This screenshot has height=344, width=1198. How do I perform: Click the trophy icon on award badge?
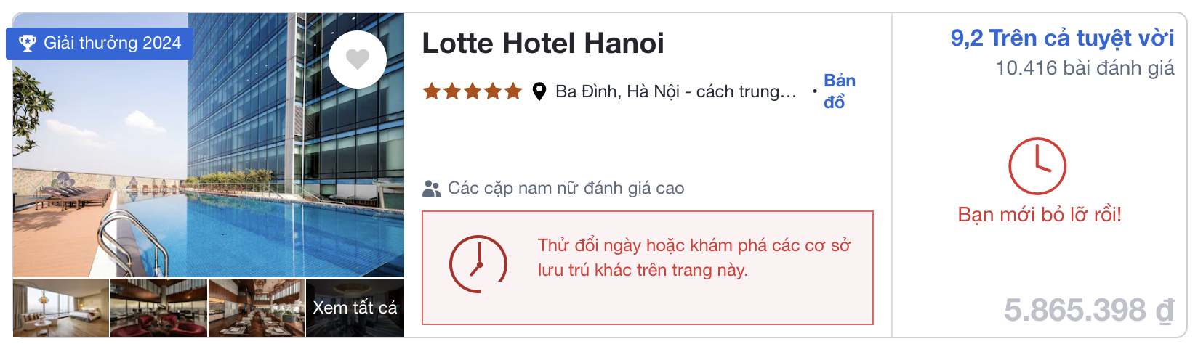(28, 44)
